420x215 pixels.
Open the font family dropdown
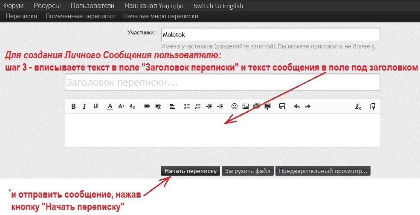tap(133, 107)
